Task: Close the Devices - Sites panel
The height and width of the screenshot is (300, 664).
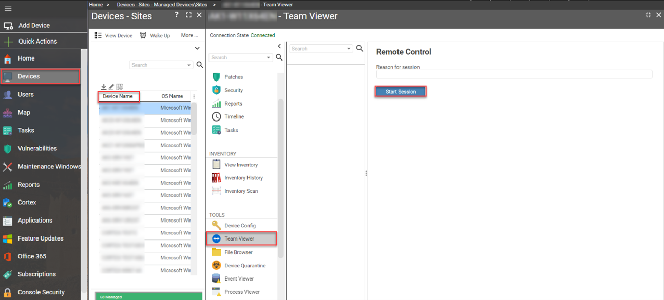Action: pyautogui.click(x=199, y=15)
